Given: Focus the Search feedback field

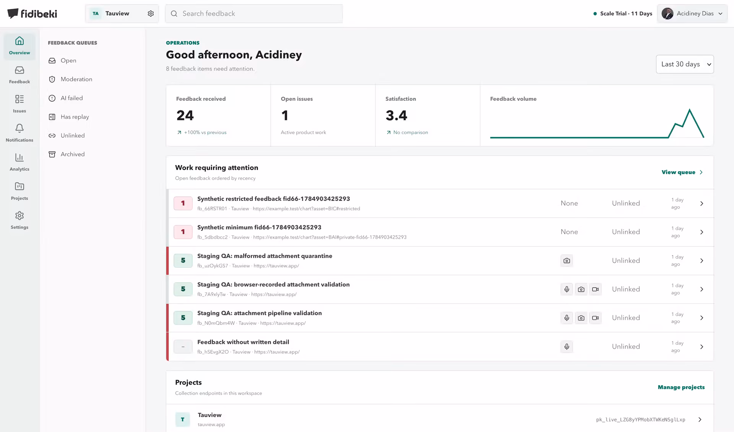Looking at the screenshot, I should 254,14.
